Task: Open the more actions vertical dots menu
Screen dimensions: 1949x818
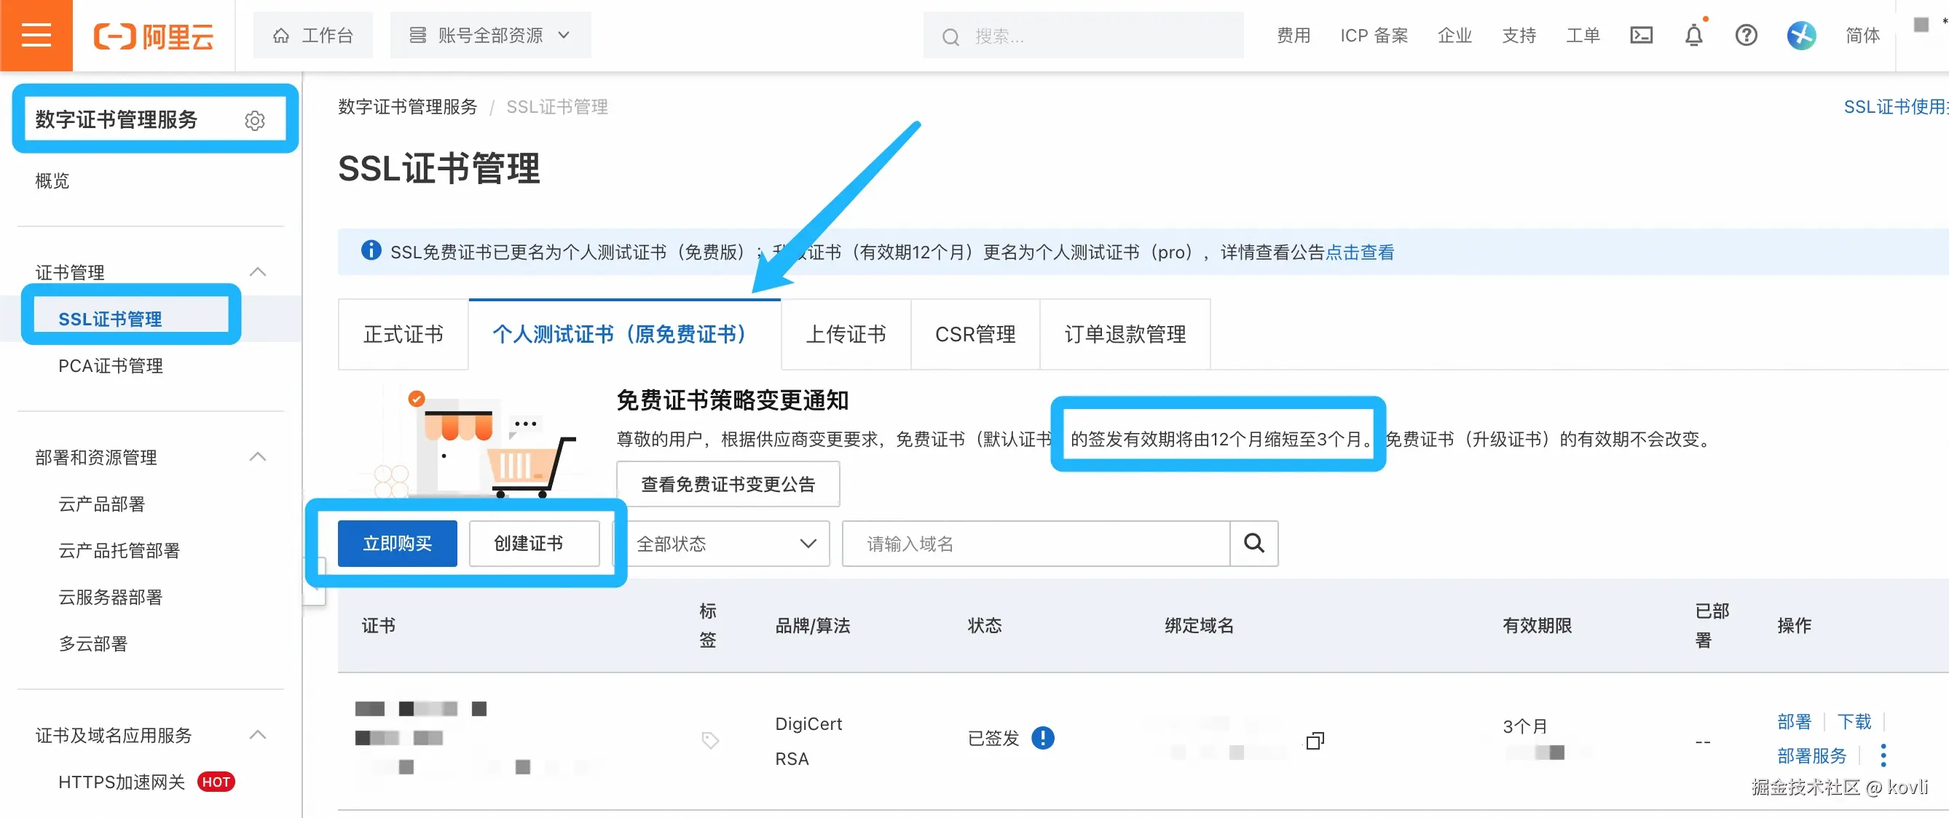Action: tap(1883, 755)
